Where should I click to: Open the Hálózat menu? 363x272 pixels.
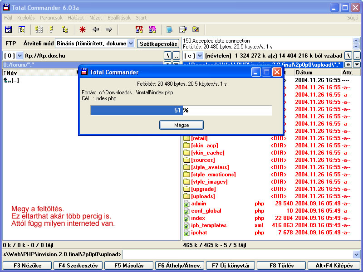(75, 18)
